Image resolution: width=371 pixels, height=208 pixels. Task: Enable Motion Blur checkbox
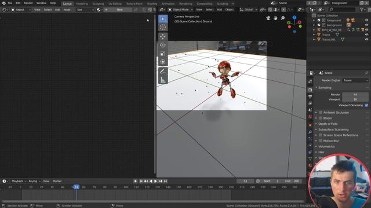click(x=321, y=141)
